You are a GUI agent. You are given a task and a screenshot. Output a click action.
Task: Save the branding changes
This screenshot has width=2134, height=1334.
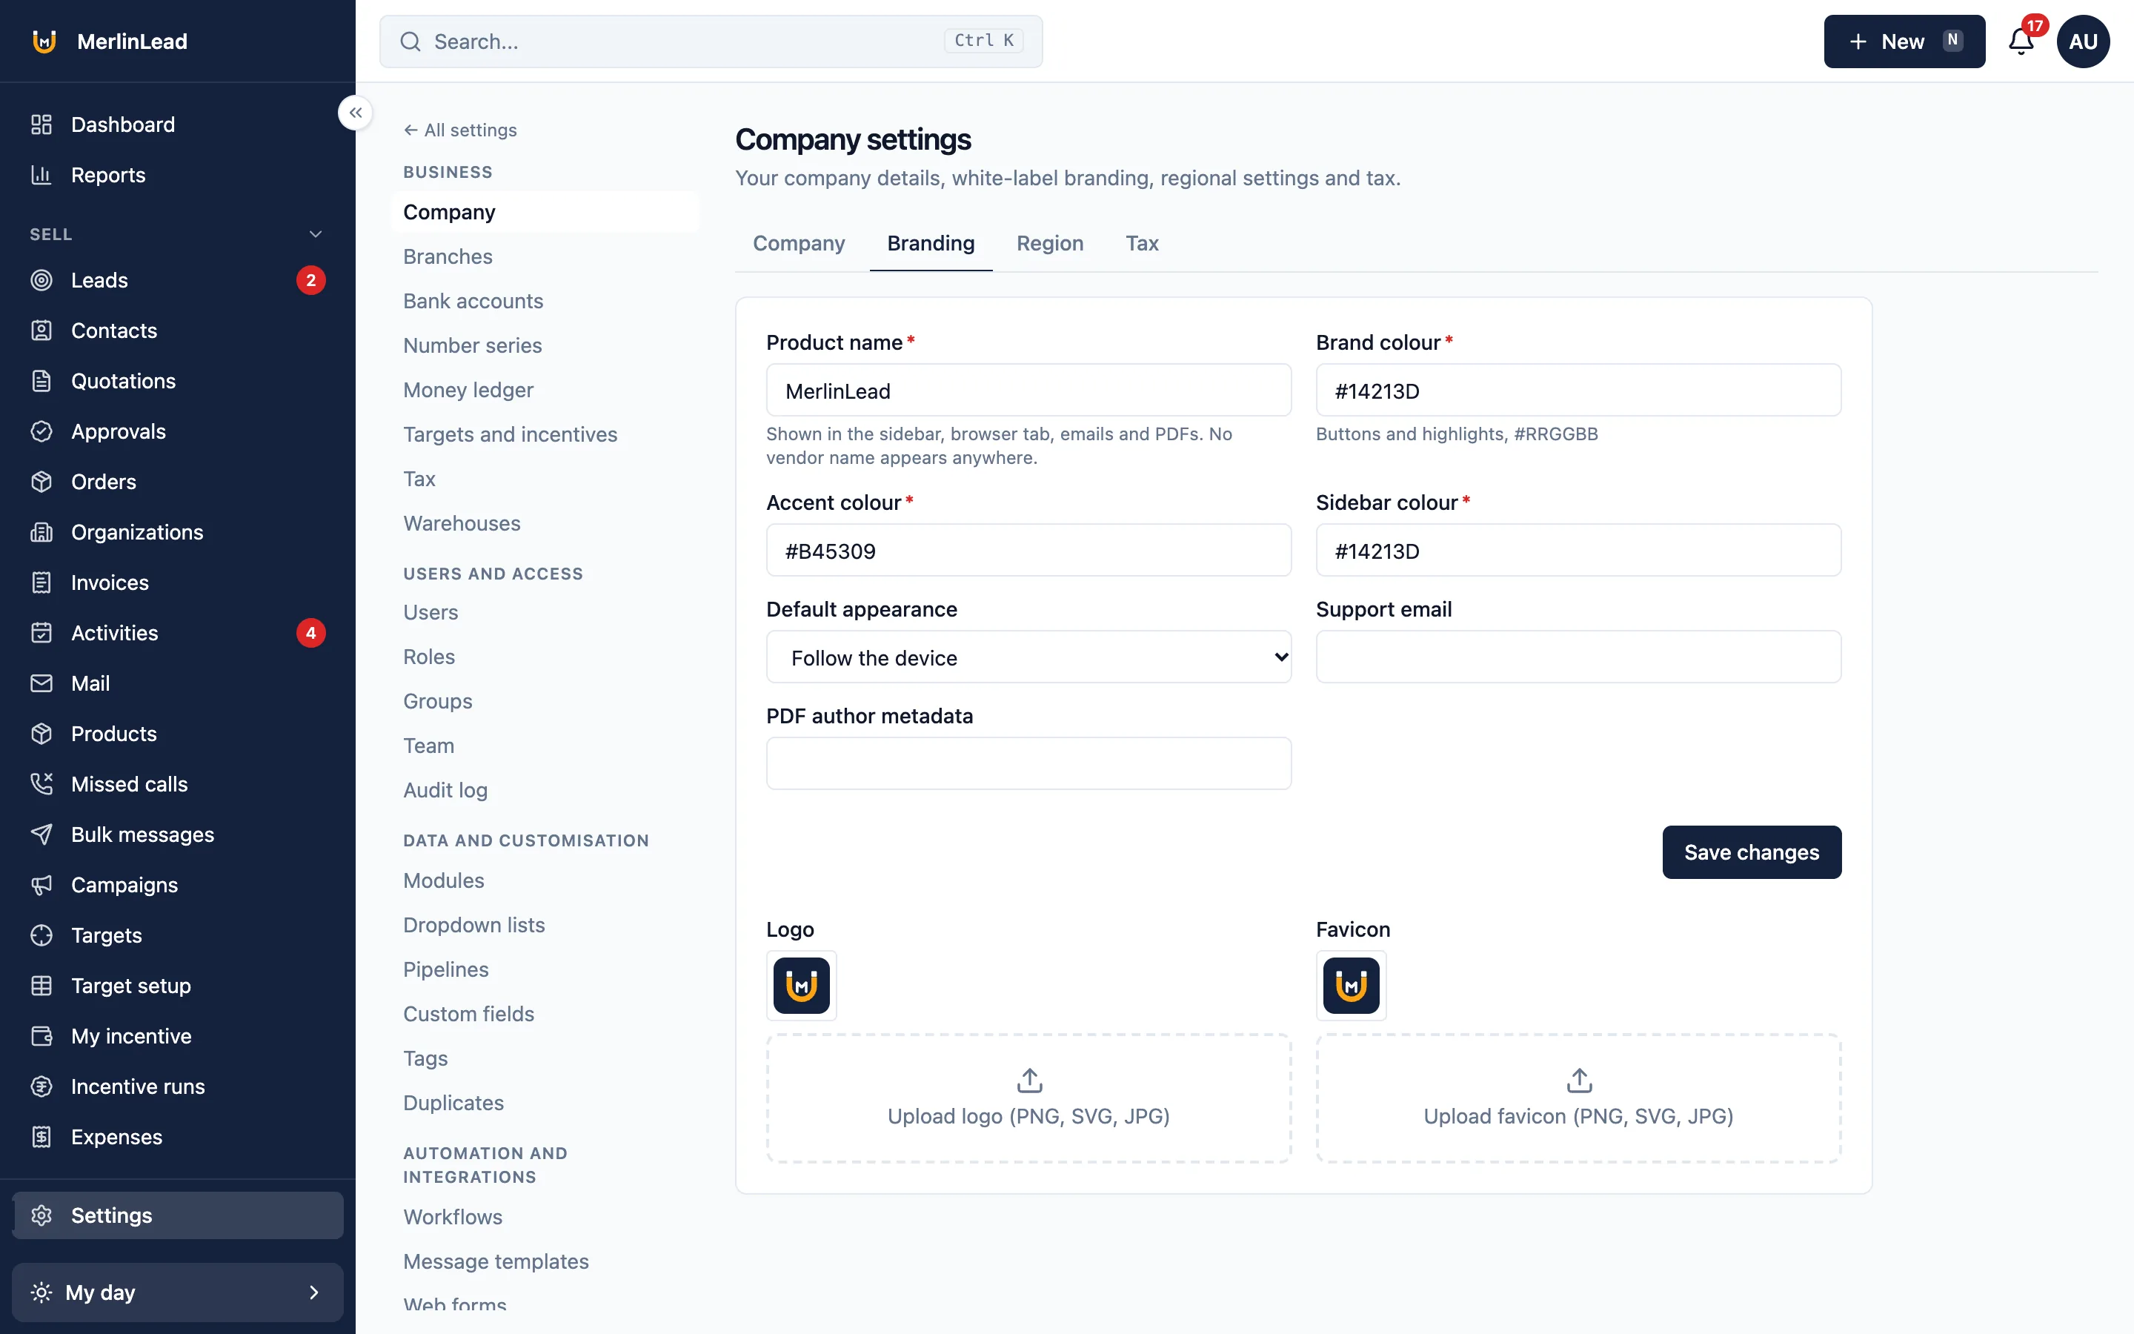pyautogui.click(x=1752, y=852)
